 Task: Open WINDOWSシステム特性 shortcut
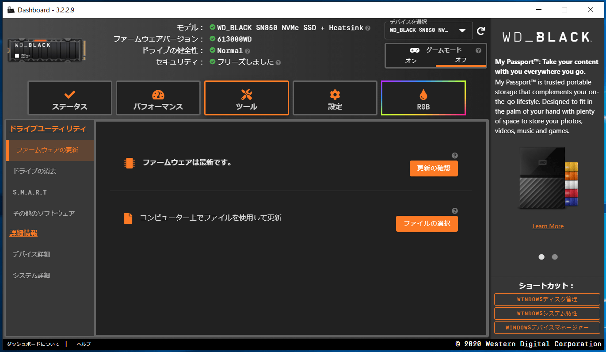pos(547,314)
